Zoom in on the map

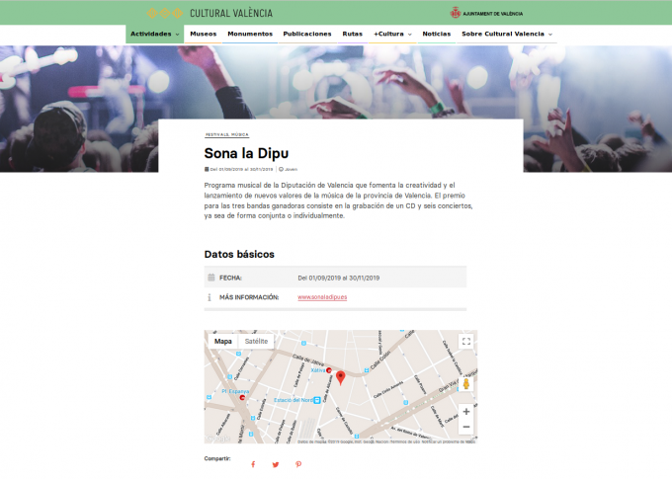coord(465,411)
